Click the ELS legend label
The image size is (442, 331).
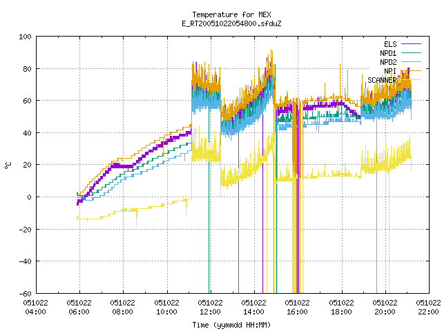coord(390,44)
